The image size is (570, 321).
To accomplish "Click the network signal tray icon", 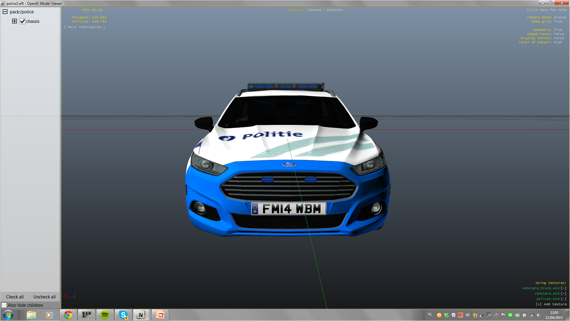I will coord(532,315).
